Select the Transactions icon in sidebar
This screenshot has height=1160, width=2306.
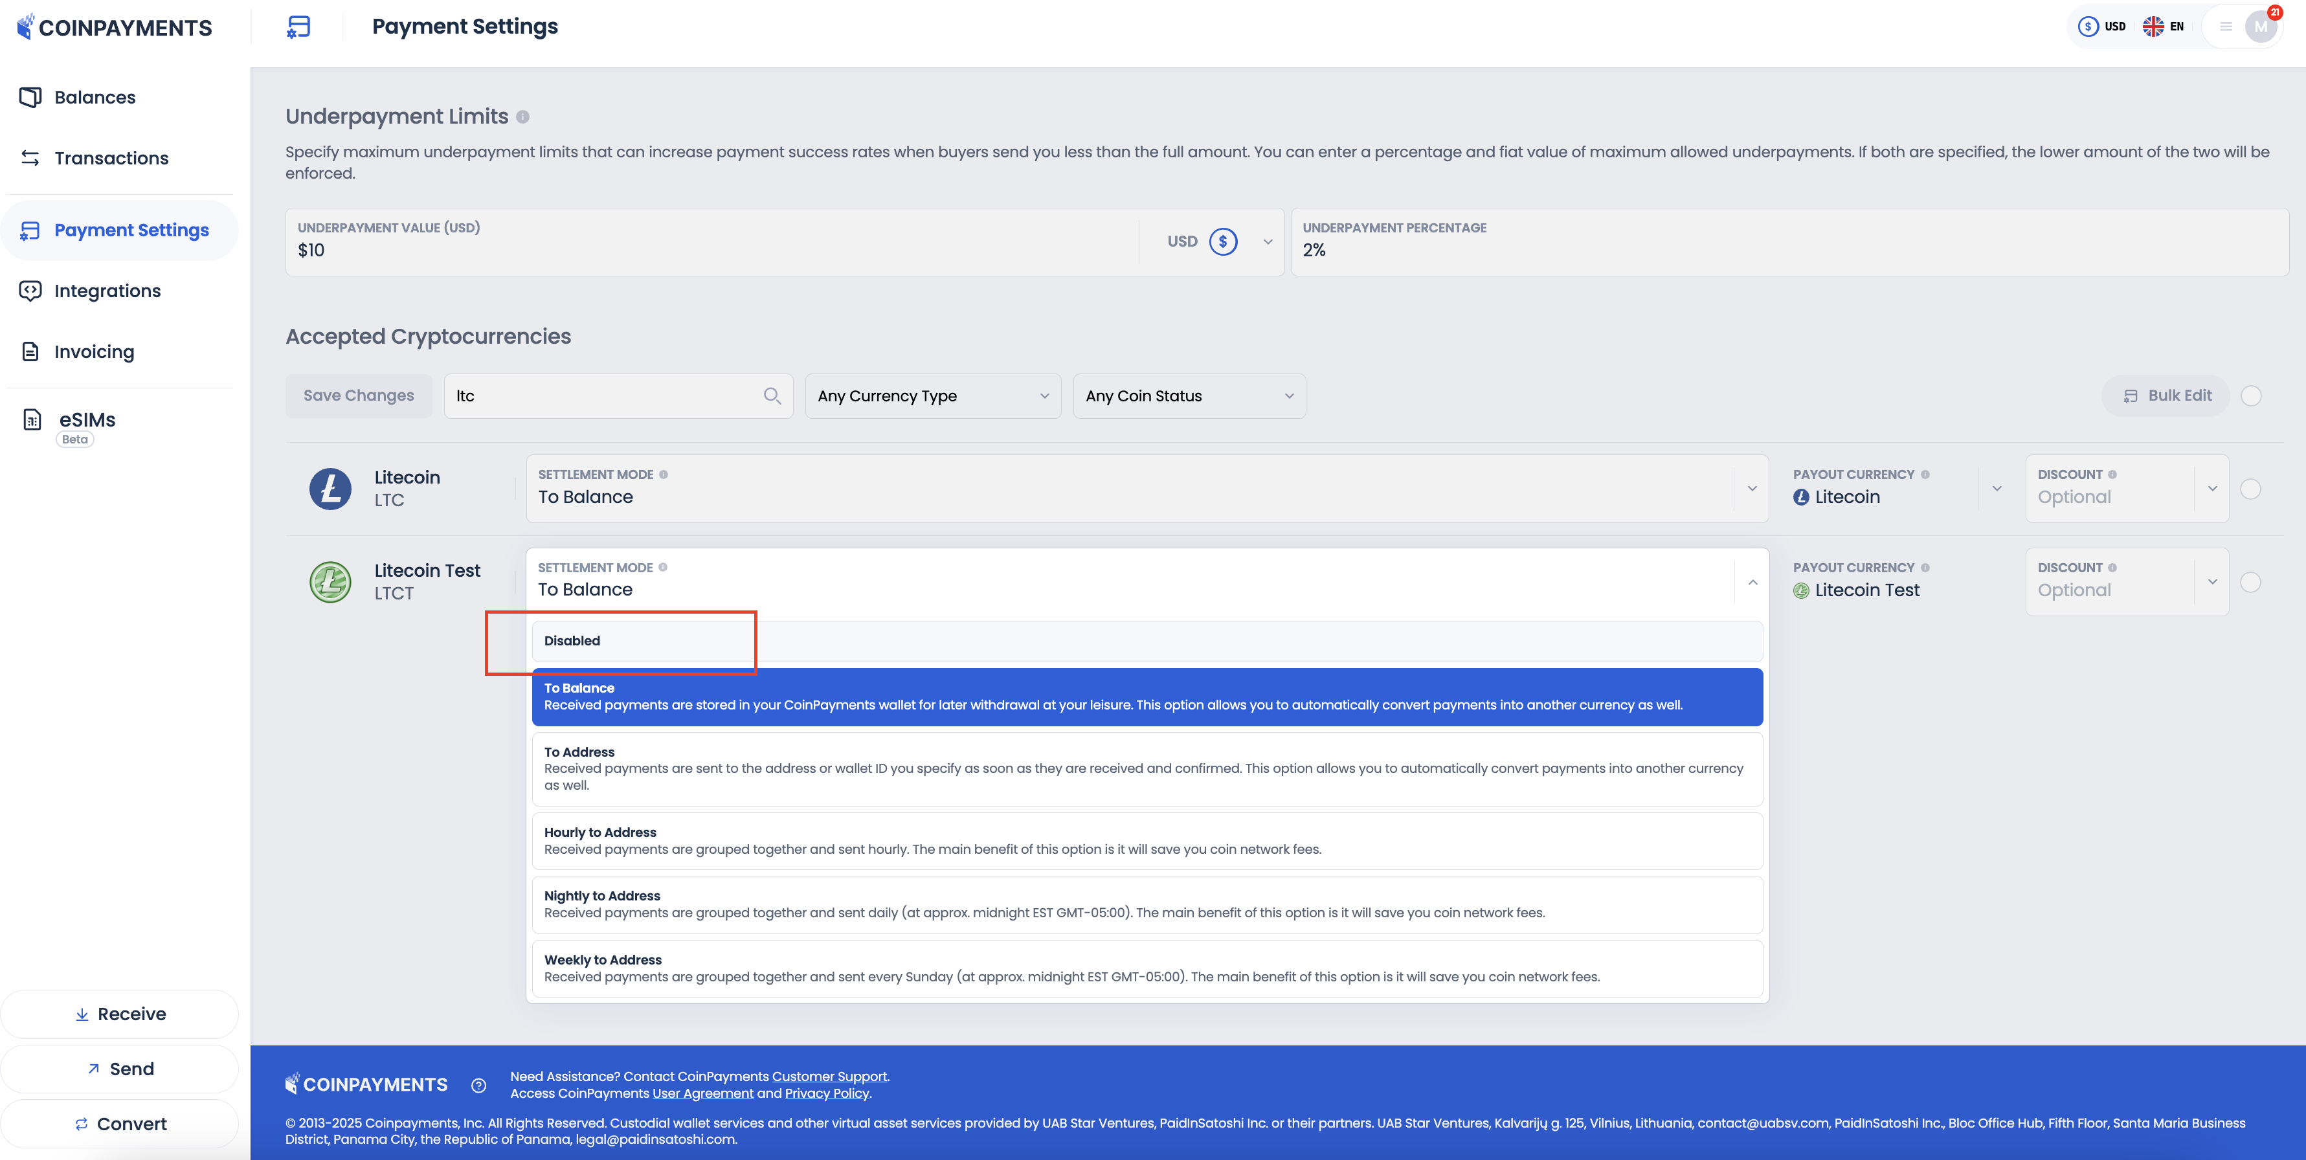[x=30, y=157]
